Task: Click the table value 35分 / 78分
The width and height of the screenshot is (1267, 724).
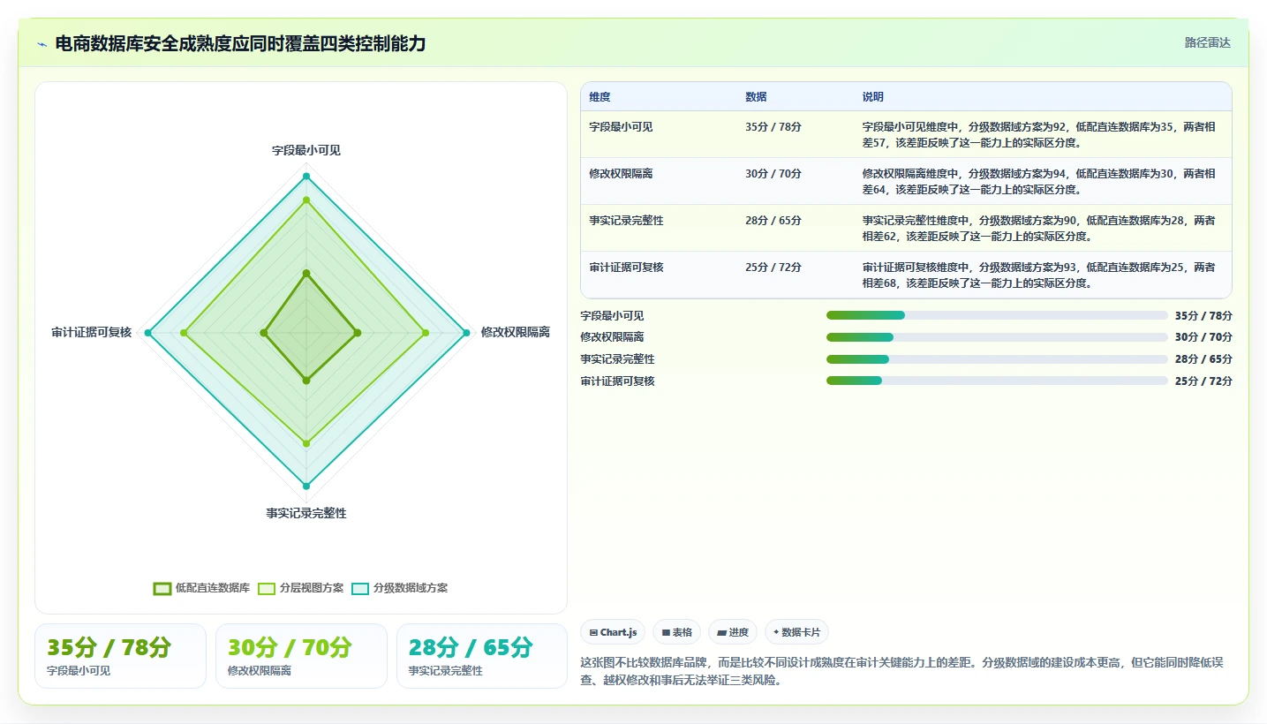Action: click(773, 126)
